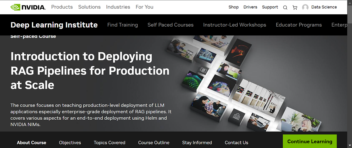Jump to the Stay Informed section
The width and height of the screenshot is (352, 148).
point(197,143)
